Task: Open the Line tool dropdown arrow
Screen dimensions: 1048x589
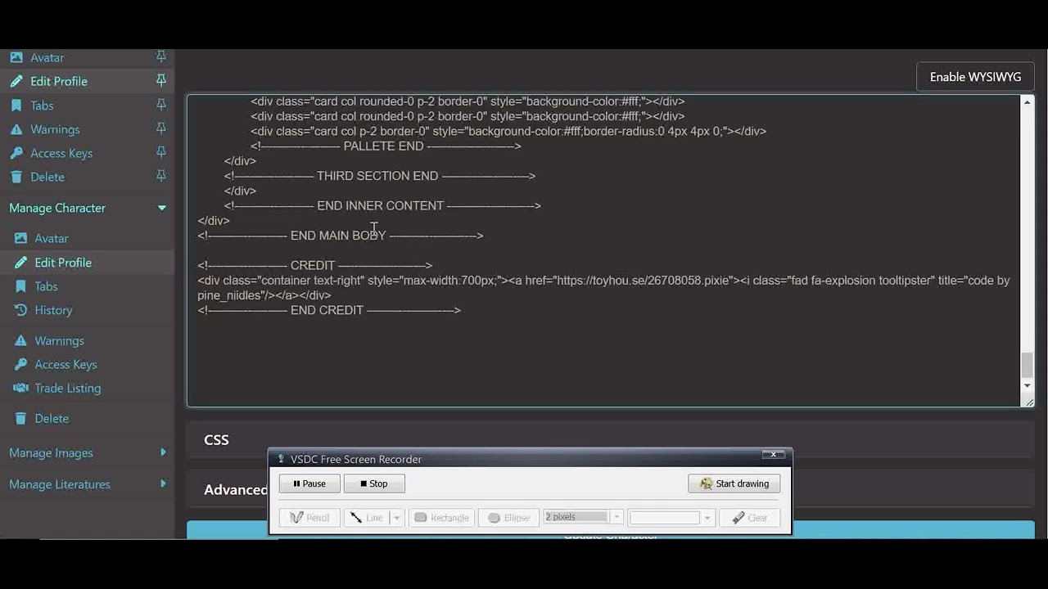Action: [x=397, y=518]
